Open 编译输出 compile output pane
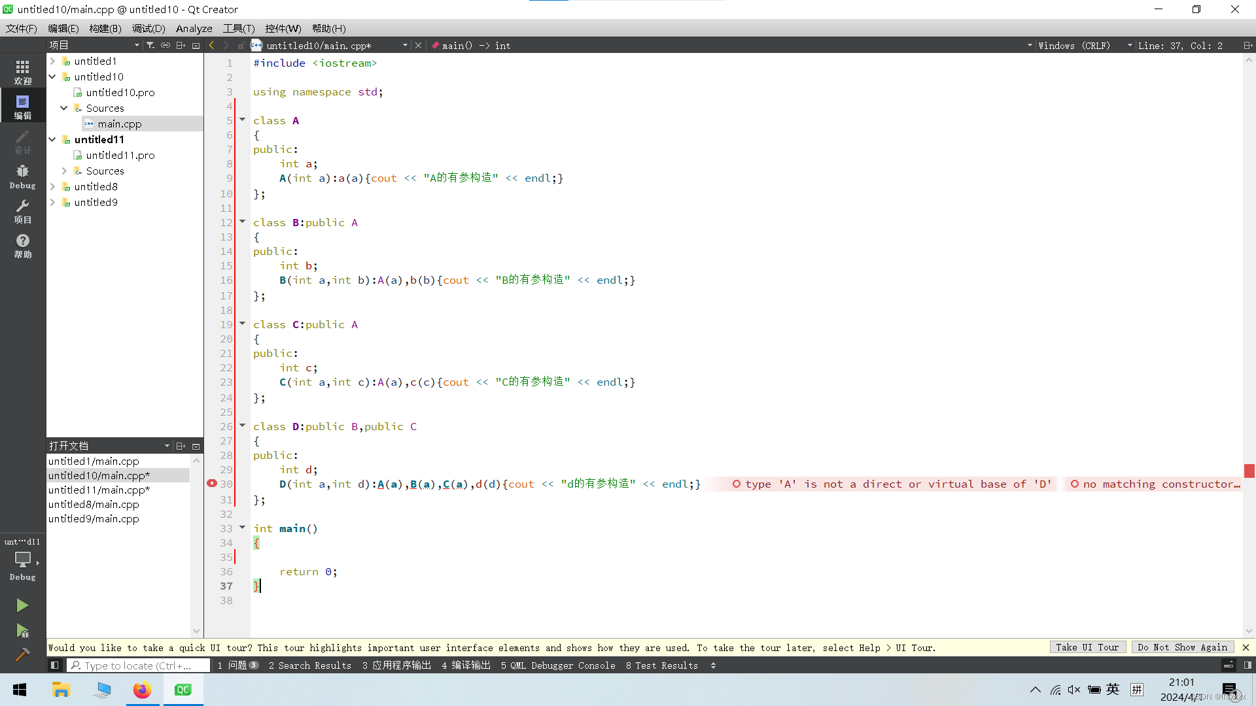The height and width of the screenshot is (706, 1256). point(466,665)
